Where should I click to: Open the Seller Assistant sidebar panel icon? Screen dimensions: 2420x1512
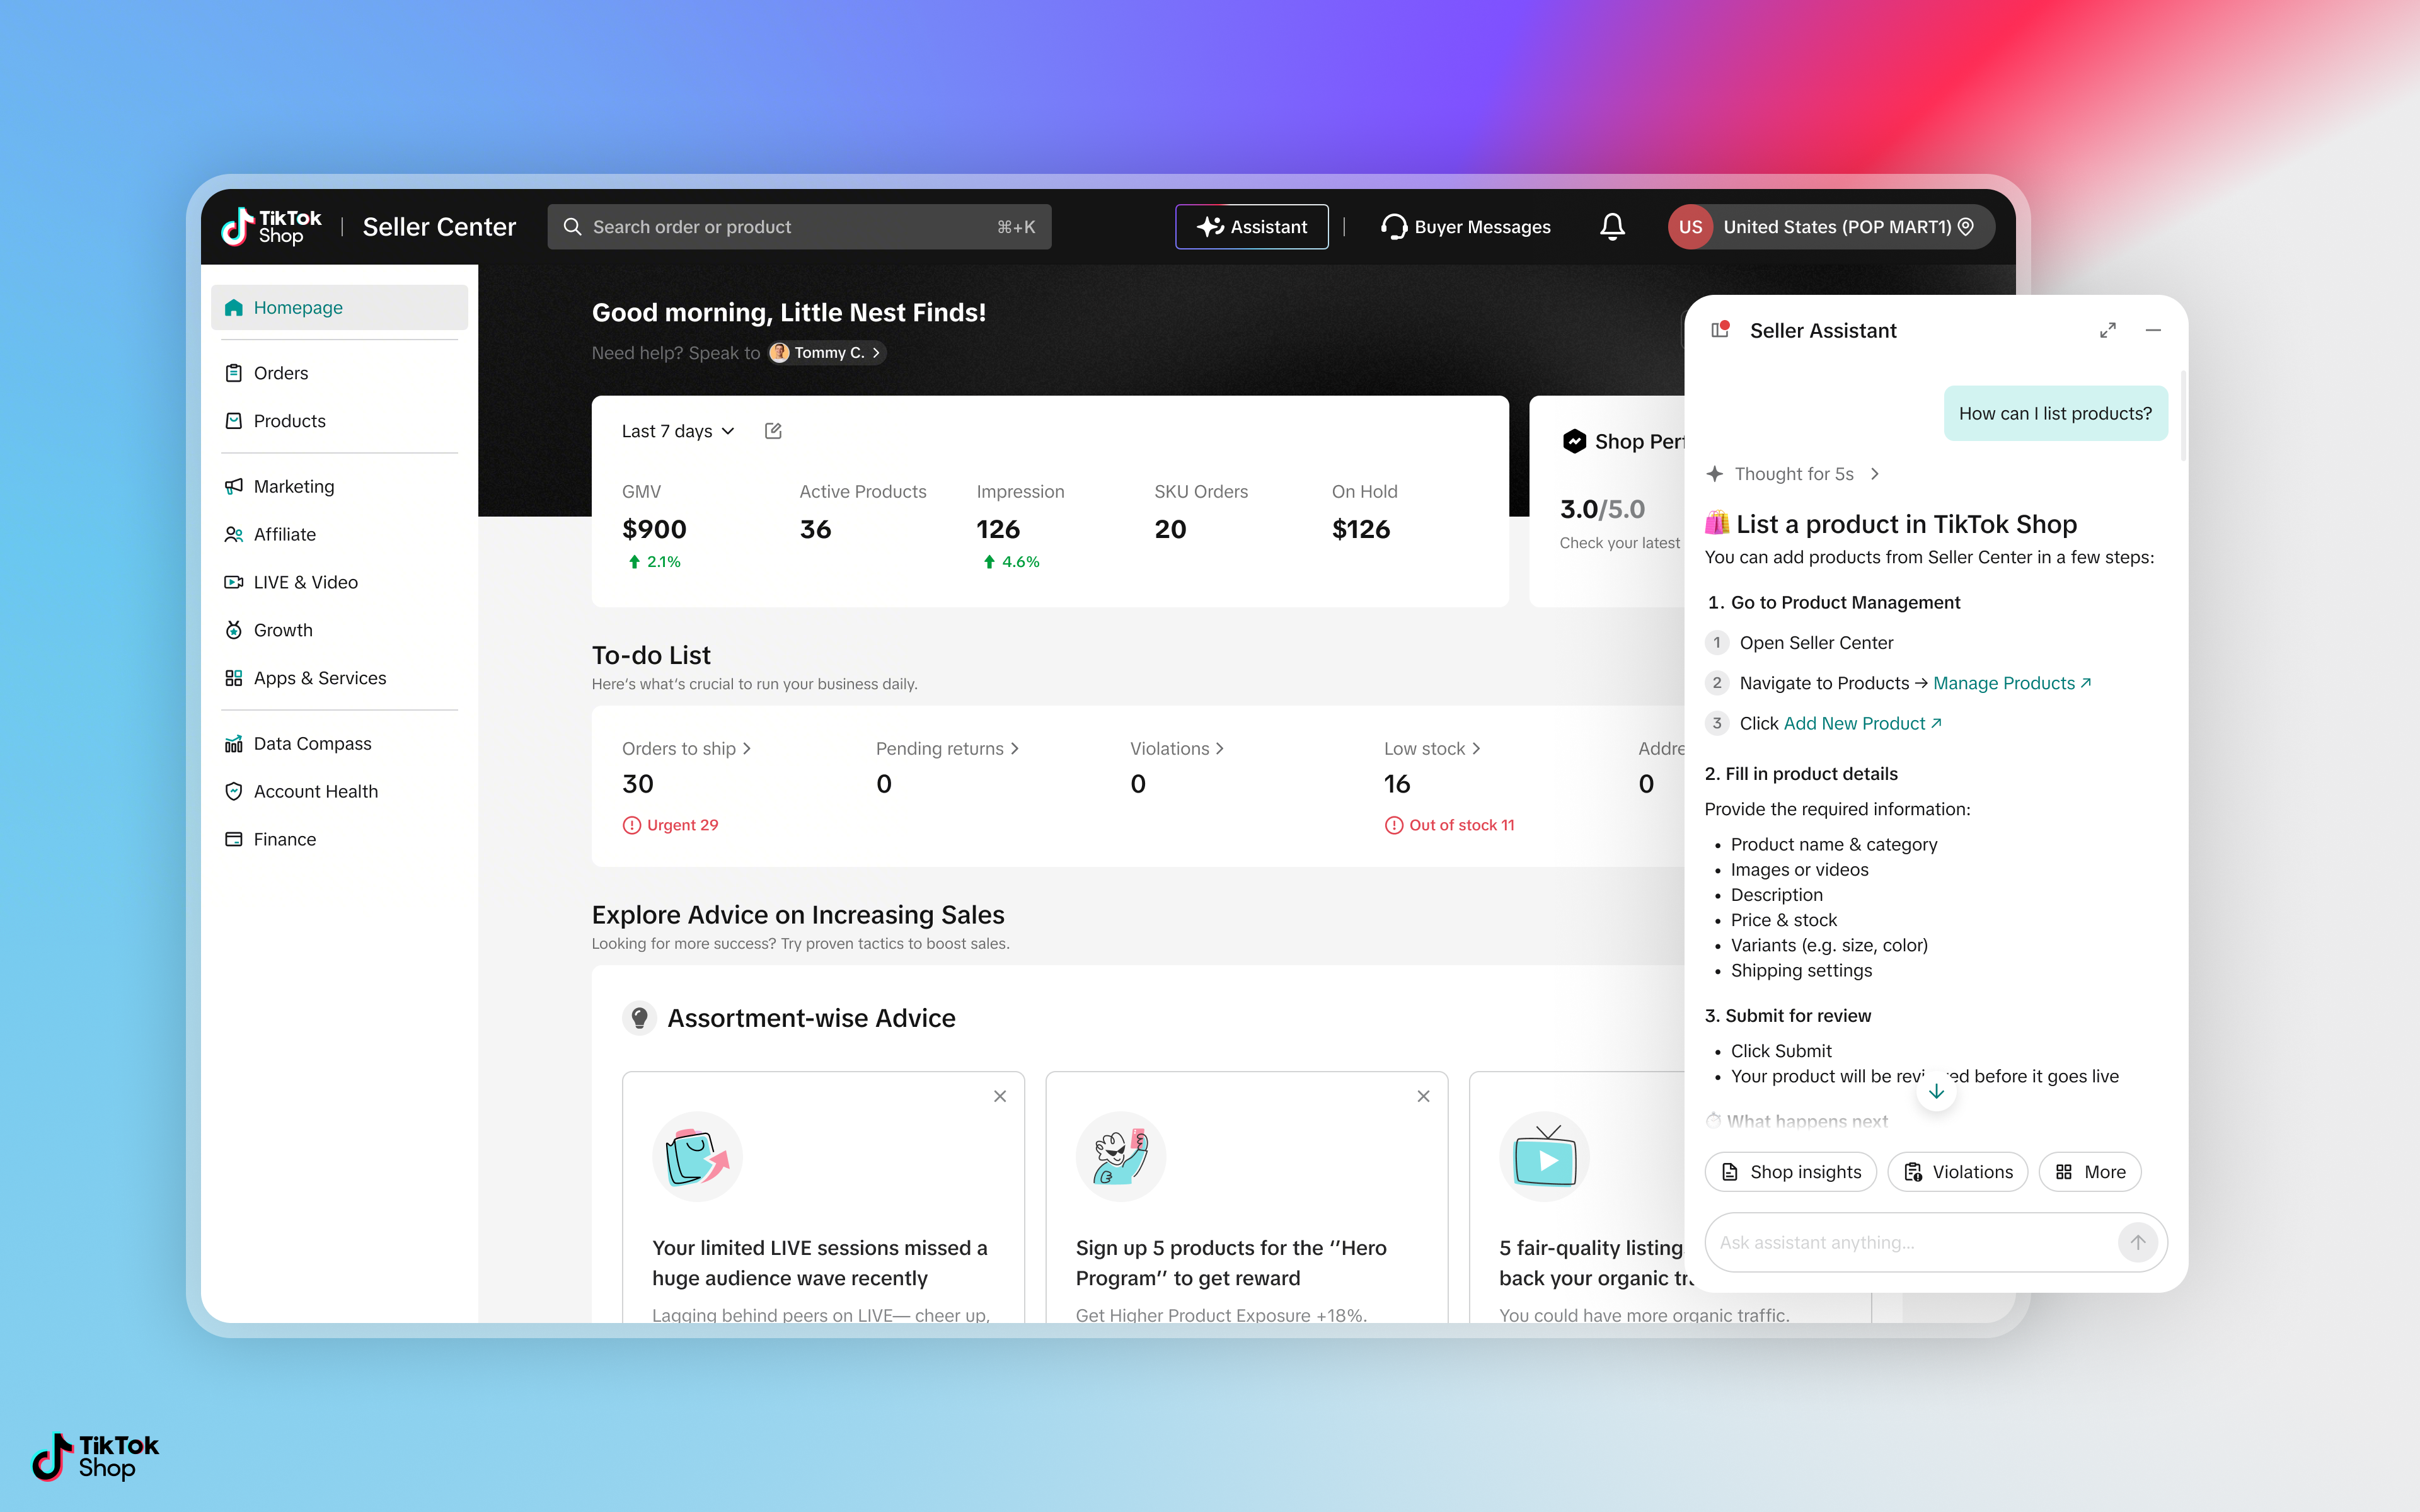1720,330
